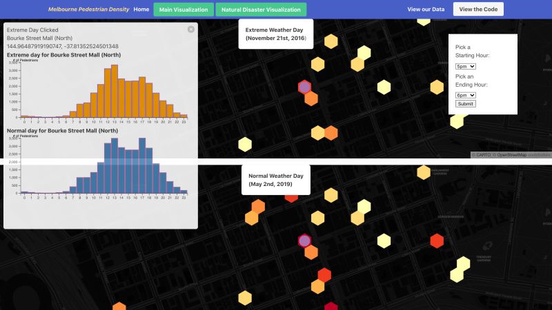The height and width of the screenshot is (310, 552).
Task: Select the purple highlighted hexagon on the Extreme Weather map
Action: pos(304,87)
